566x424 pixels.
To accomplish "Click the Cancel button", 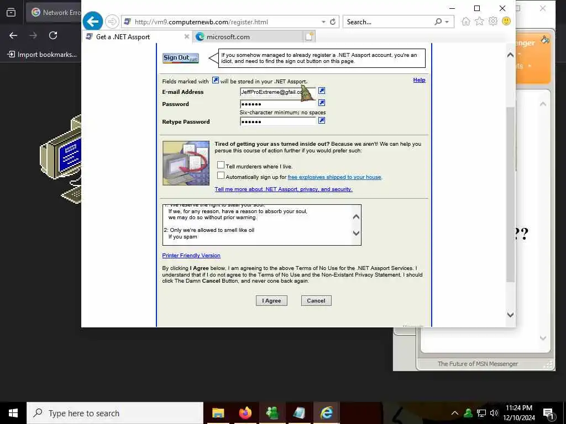I will click(316, 301).
